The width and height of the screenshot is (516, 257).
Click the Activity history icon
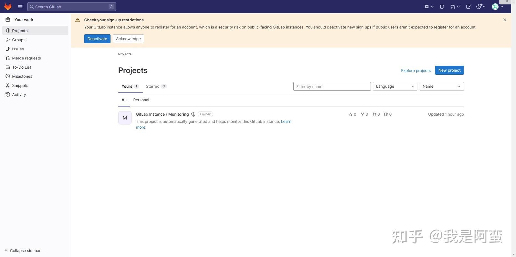click(8, 94)
